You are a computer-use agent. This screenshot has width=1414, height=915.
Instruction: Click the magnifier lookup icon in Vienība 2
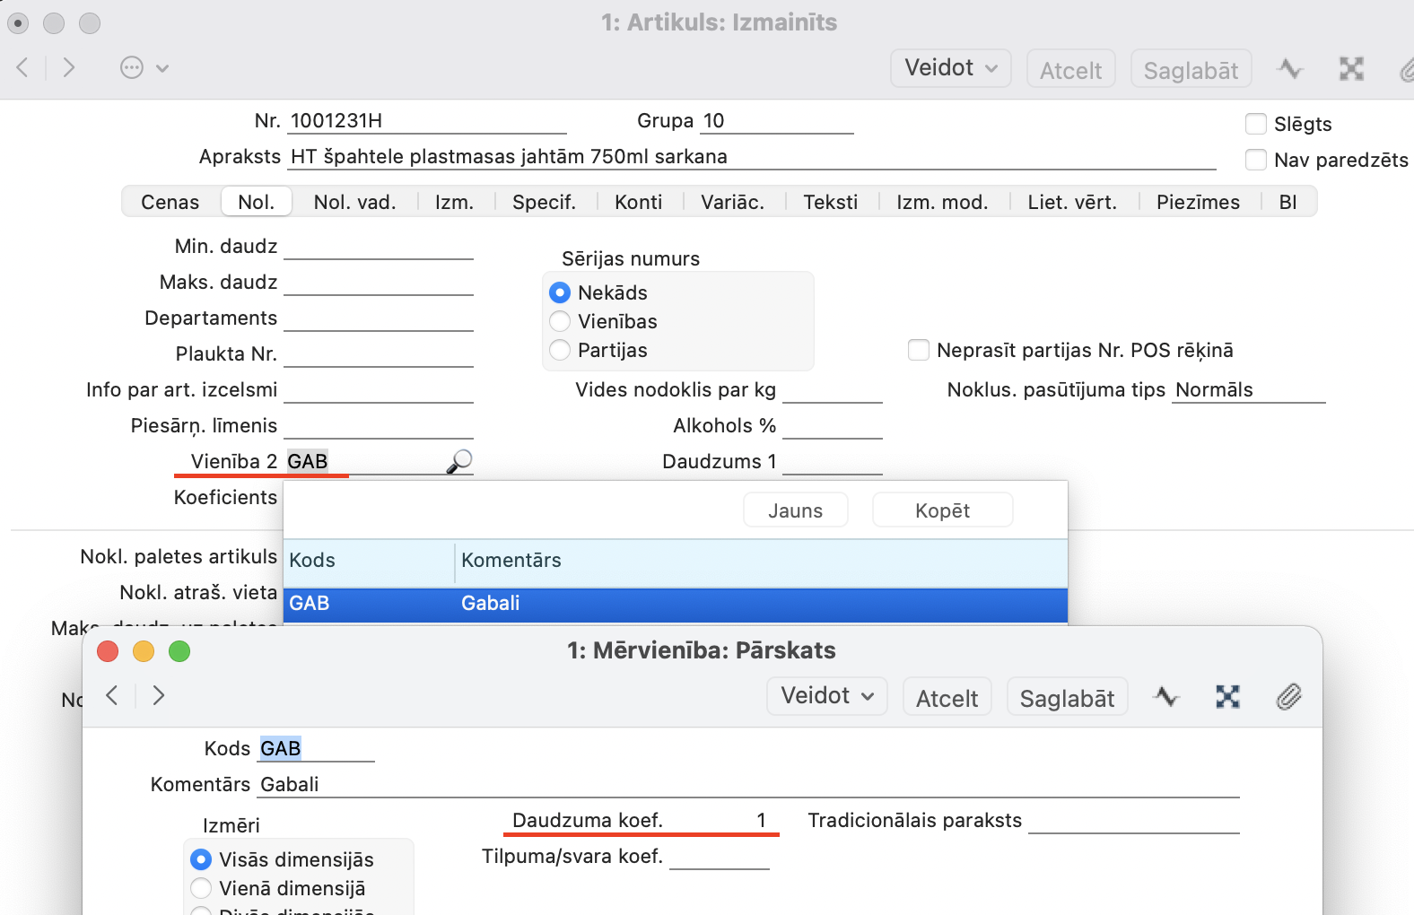tap(458, 461)
